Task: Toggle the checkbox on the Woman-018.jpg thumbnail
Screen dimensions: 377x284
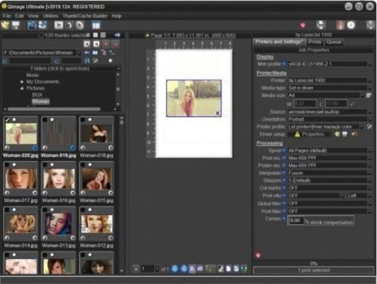Action: point(83,120)
